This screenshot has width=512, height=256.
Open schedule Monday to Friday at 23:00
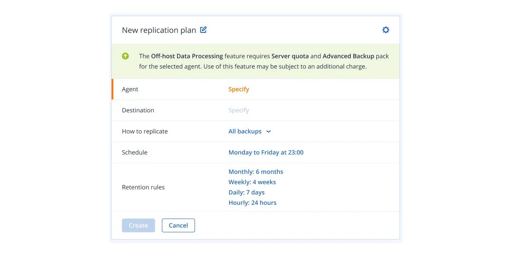click(x=266, y=152)
